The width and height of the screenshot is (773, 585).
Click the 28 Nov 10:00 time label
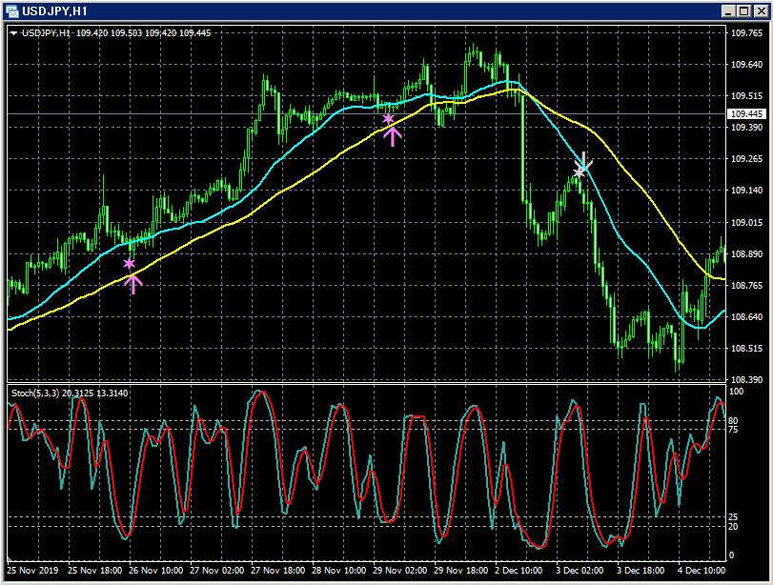[x=339, y=570]
